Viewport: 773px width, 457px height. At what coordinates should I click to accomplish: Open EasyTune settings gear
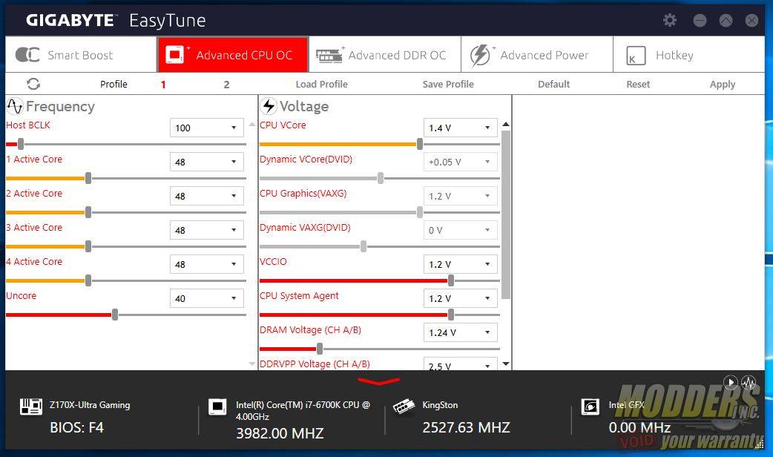669,20
